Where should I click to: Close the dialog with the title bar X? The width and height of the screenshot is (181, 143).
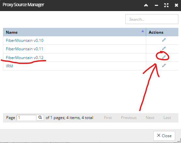click(176, 5)
